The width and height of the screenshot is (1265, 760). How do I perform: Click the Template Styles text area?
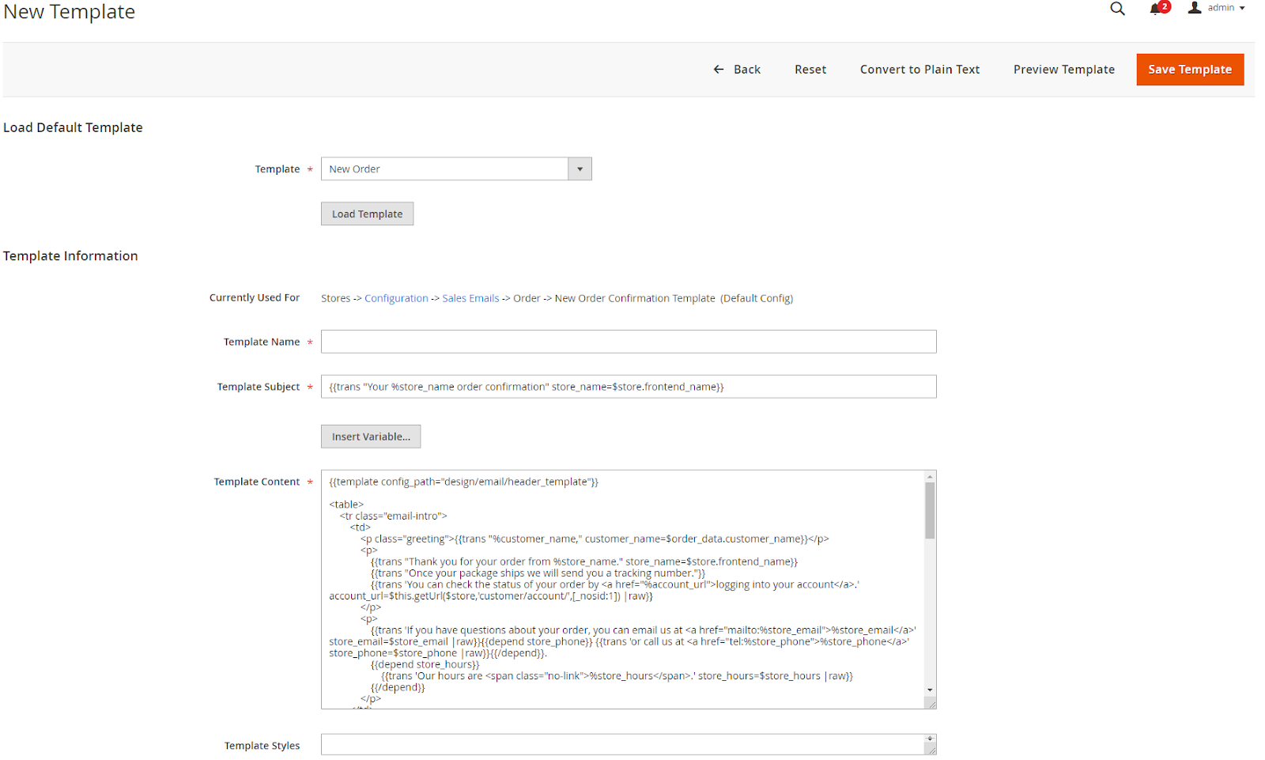point(622,744)
